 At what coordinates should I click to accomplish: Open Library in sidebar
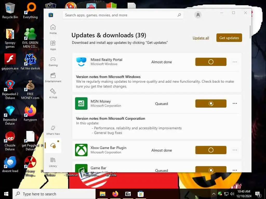point(53,162)
